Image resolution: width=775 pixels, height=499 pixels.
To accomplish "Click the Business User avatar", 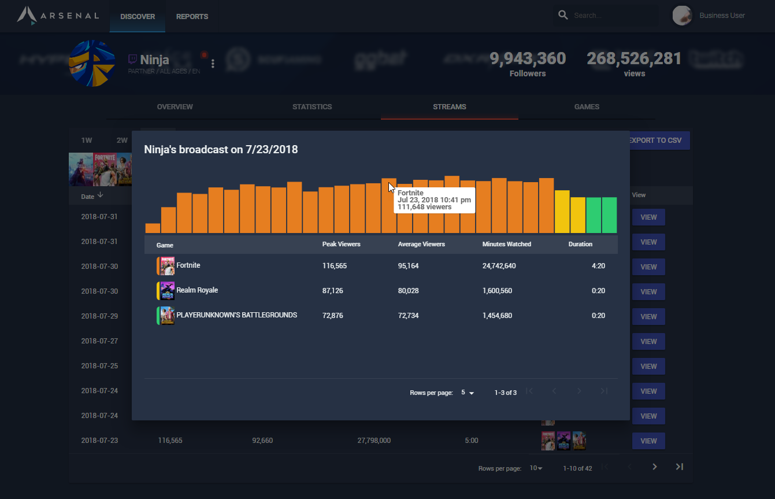I will pos(682,16).
